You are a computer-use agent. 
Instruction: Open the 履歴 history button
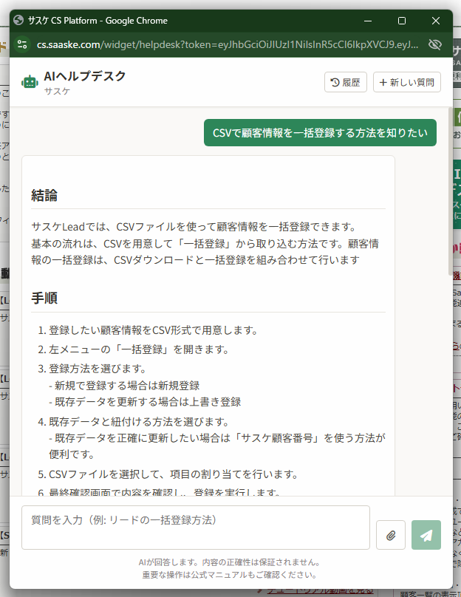[x=345, y=82]
